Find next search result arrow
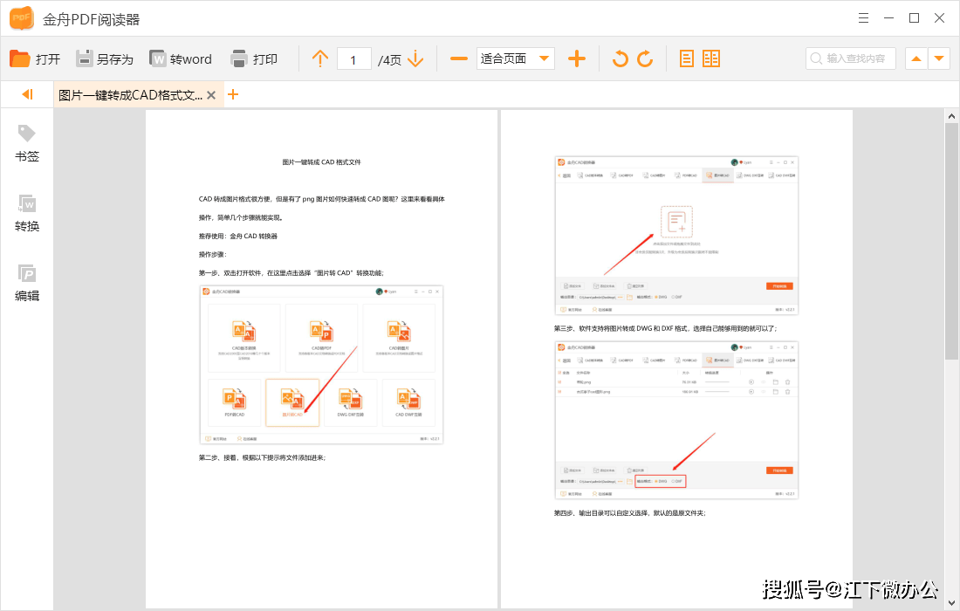This screenshot has height=611, width=960. coord(938,58)
